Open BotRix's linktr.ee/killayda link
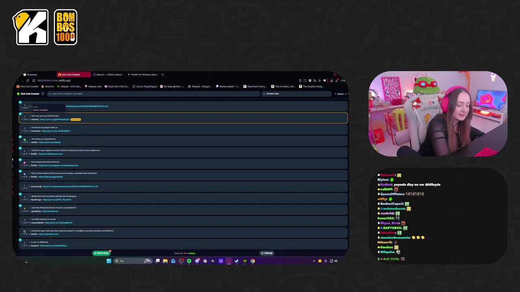The width and height of the screenshot is (520, 292). click(50, 142)
